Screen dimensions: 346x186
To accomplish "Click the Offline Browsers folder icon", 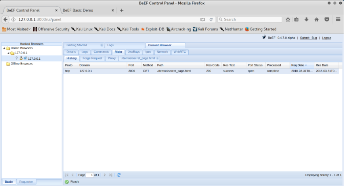I will (8, 64).
